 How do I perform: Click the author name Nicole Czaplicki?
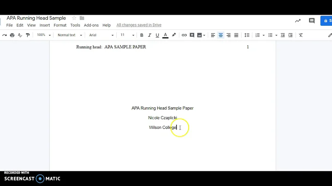pos(162,118)
